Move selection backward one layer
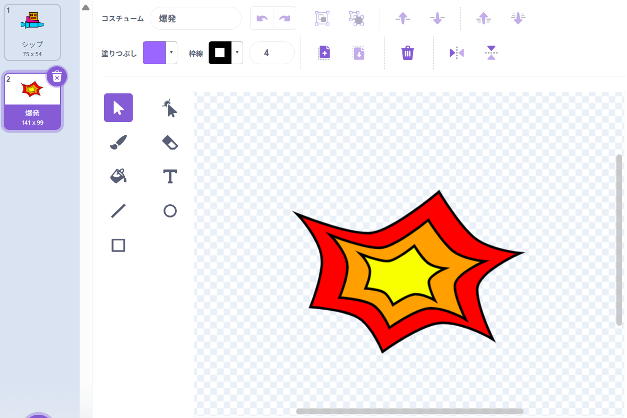Screen dimensions: 627x418 coord(437,19)
